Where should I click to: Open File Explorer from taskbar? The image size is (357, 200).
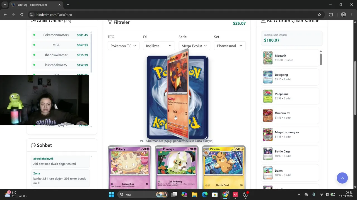[194, 194]
